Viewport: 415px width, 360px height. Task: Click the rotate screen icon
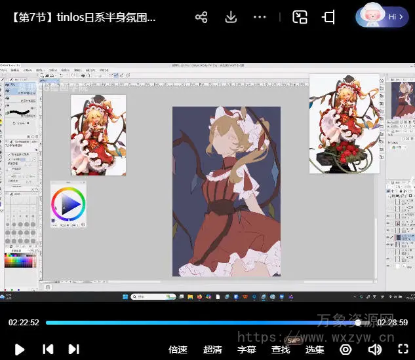[x=329, y=17]
